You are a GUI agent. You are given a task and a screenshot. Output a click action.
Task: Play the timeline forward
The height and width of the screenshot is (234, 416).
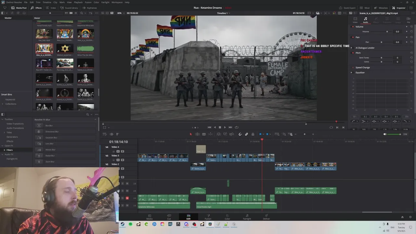tap(225, 127)
